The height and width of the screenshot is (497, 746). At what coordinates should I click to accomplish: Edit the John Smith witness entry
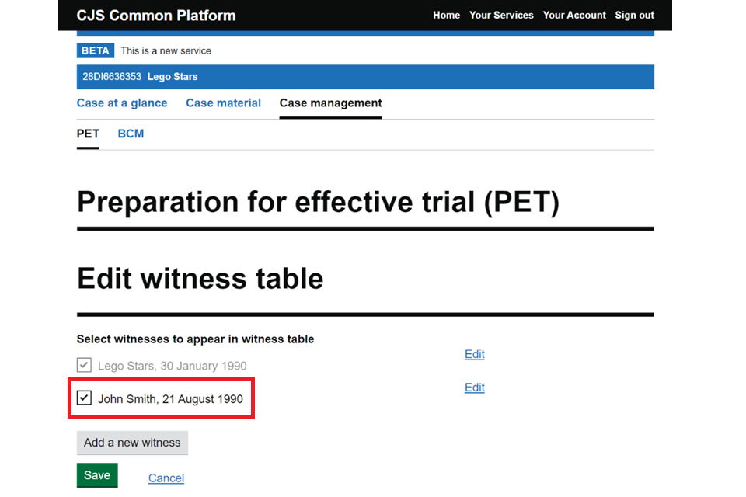474,388
